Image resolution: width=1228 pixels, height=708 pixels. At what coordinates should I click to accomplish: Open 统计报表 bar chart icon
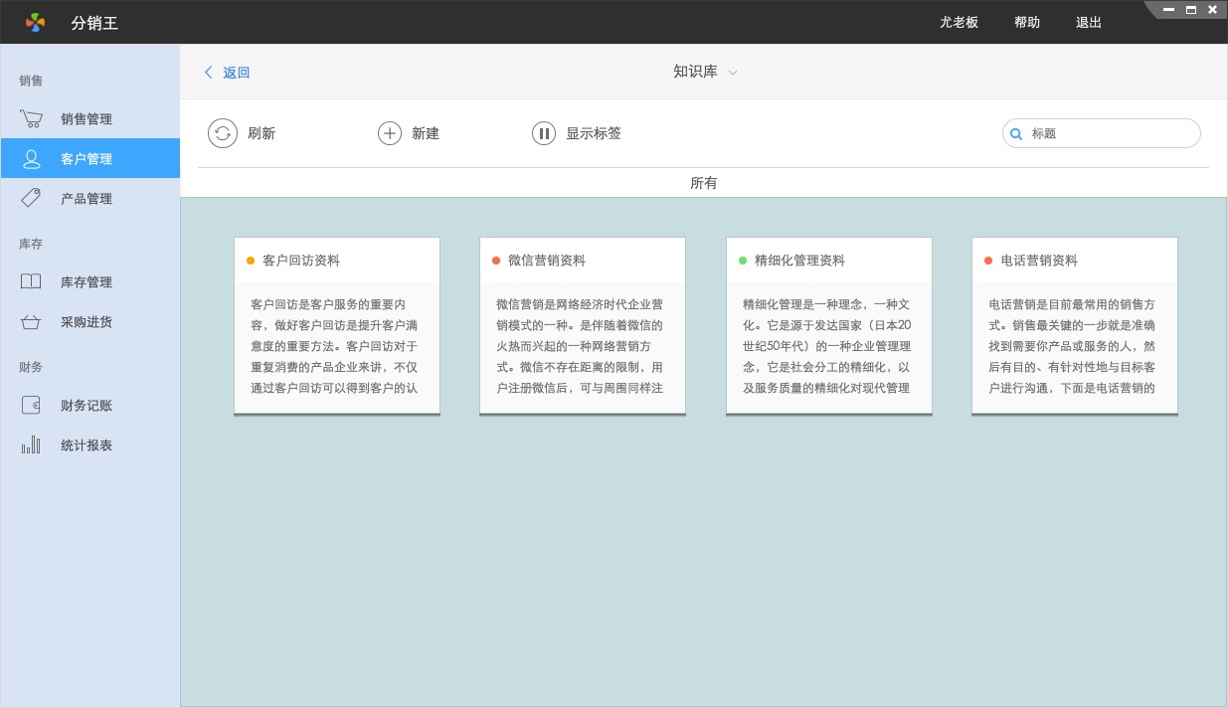pos(31,444)
